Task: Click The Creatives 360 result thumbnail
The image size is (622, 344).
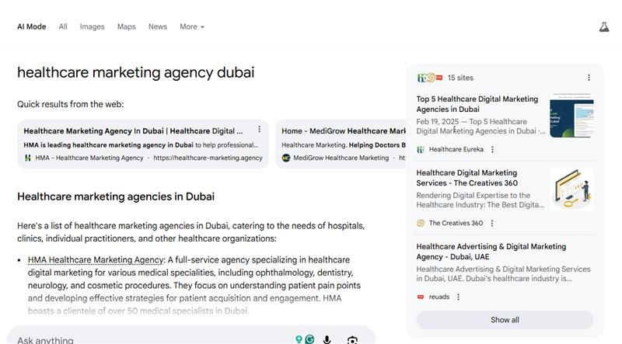Action: [571, 189]
